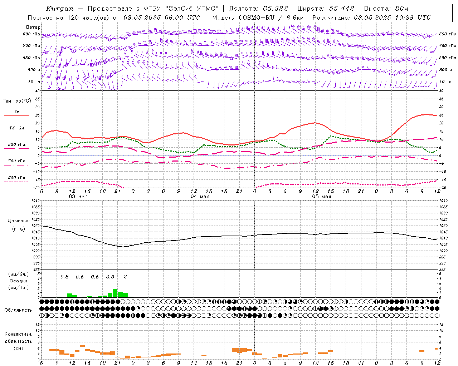Click the "Модель COSMO-RU / 6.6км" text
Image resolution: width=458 pixels, height=366 pixels.
[258, 18]
